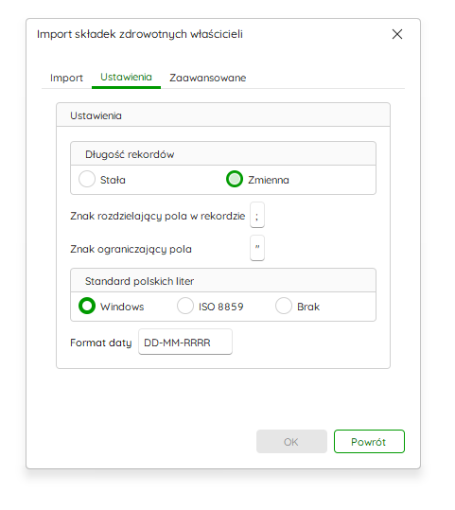Select Zmienna record length radio

[x=235, y=179]
